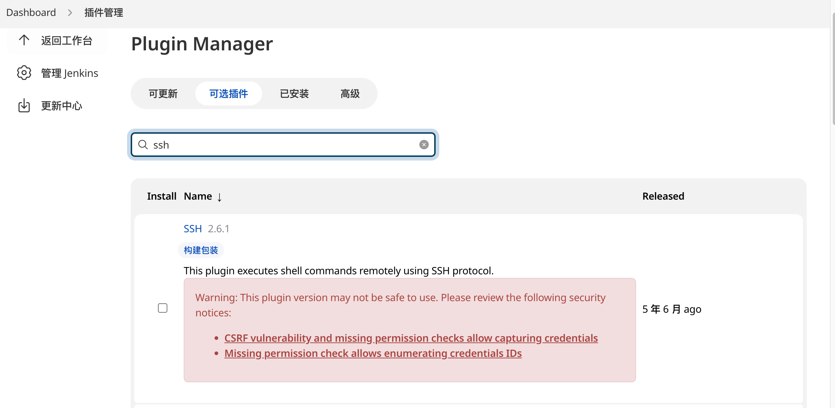Open the 已安装 tab
The height and width of the screenshot is (408, 835).
pyautogui.click(x=294, y=93)
